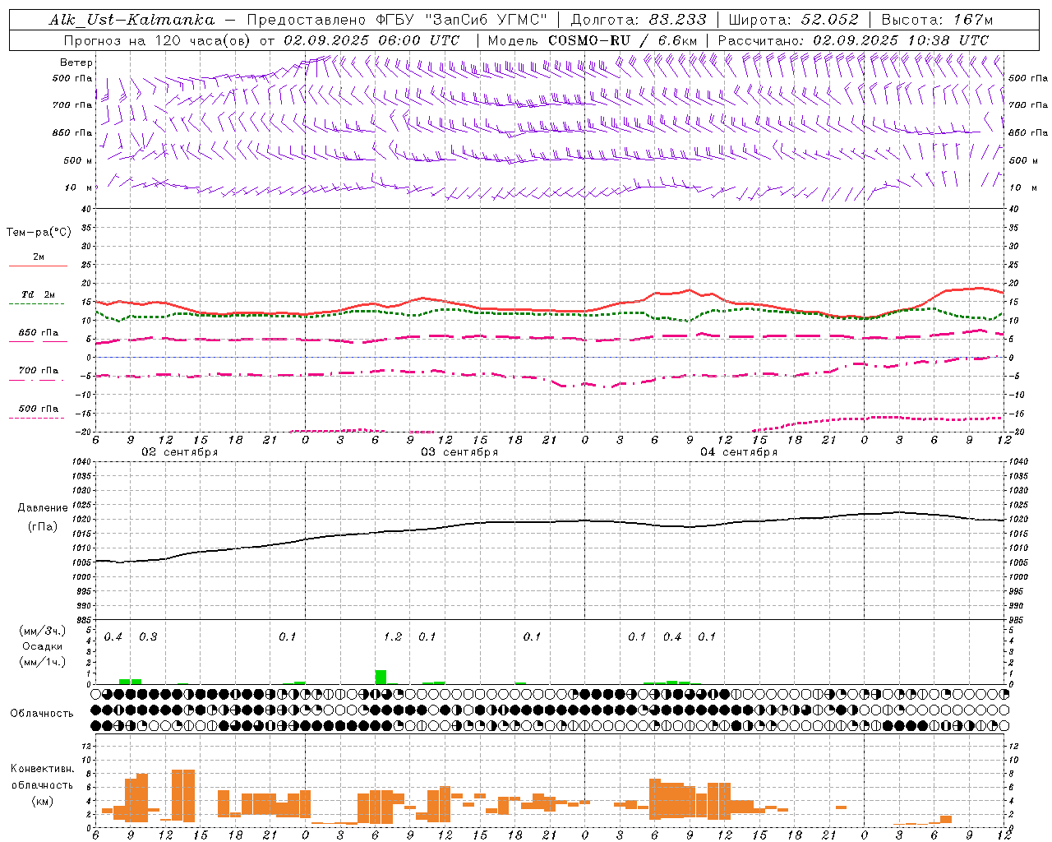Click the forecast text Прогноз на 120 часа(ов)
The height and width of the screenshot is (842, 1052).
[159, 40]
